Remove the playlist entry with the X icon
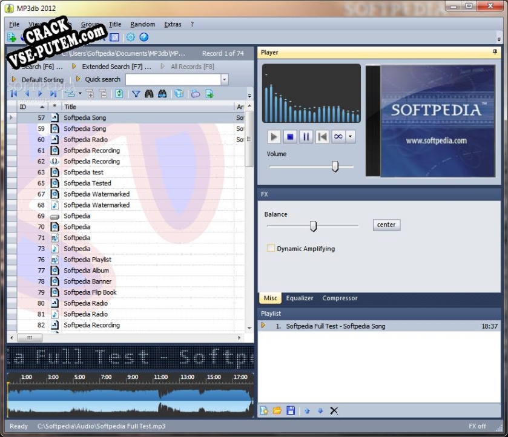 click(x=334, y=411)
